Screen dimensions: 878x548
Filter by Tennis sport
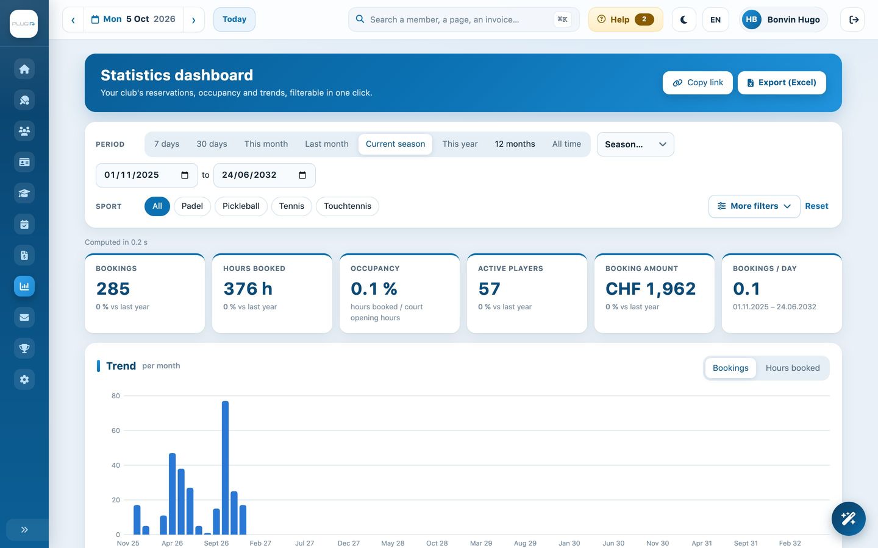[x=291, y=206]
